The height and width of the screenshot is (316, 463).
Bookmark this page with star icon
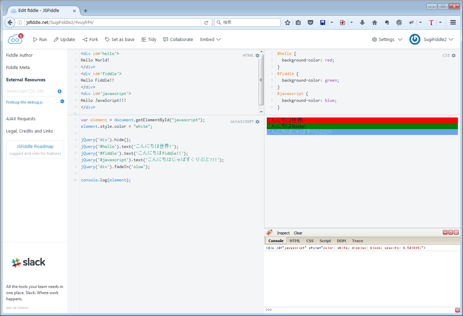coord(288,23)
